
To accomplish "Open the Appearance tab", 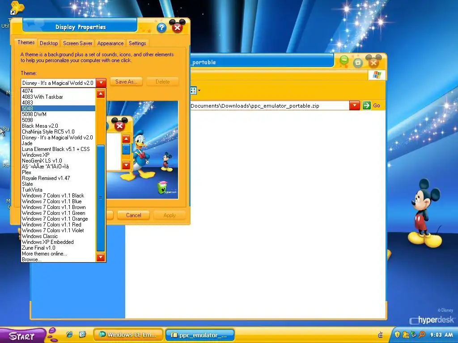I will coord(110,43).
